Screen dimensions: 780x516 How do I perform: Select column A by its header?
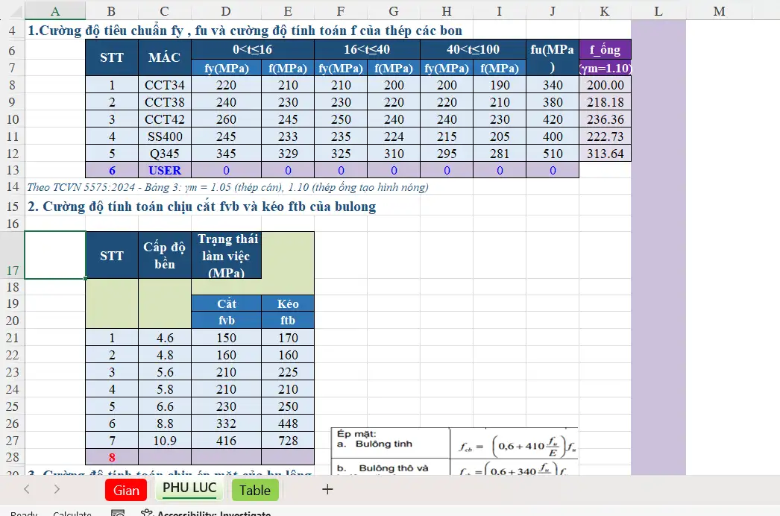(x=55, y=11)
